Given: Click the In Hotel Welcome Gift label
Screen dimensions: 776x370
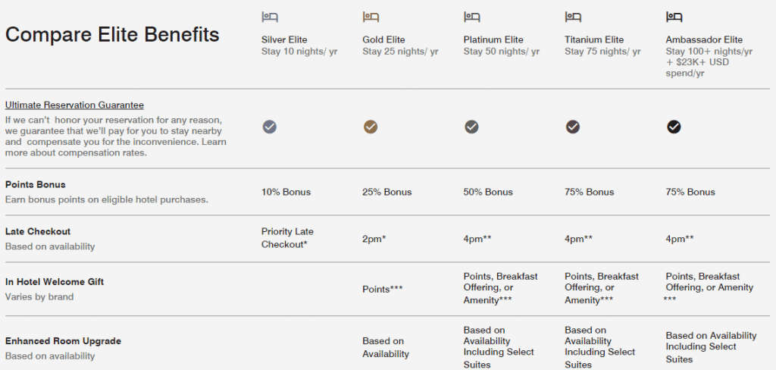Looking at the screenshot, I should [55, 282].
